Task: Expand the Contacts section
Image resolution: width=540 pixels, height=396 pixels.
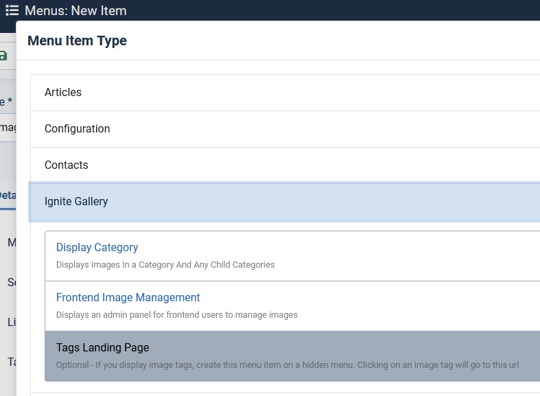Action: 66,165
